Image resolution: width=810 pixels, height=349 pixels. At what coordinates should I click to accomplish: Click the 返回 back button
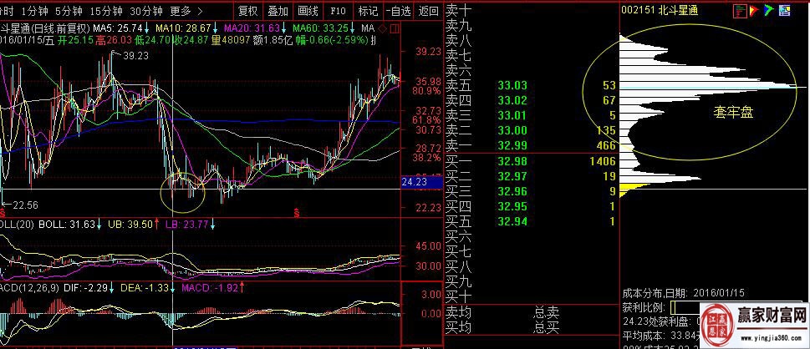click(x=428, y=12)
